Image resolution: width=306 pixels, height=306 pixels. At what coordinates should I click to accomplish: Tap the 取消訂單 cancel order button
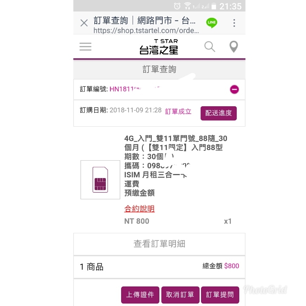180,295
